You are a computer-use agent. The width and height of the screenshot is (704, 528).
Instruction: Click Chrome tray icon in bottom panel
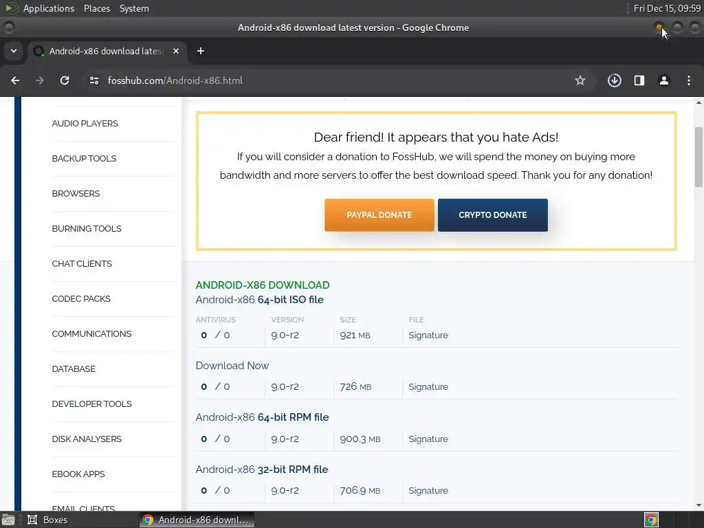(652, 520)
